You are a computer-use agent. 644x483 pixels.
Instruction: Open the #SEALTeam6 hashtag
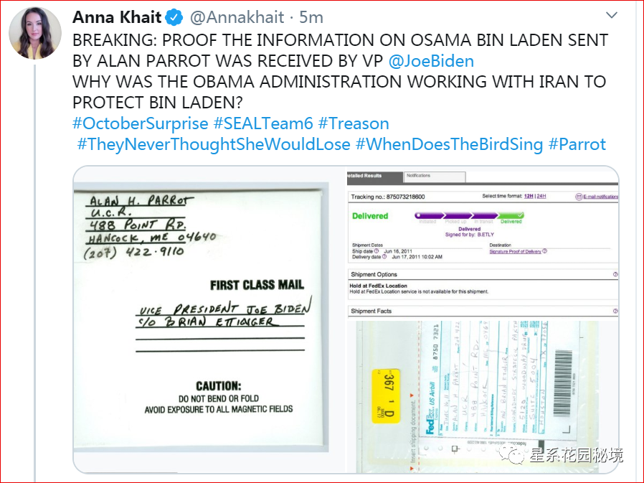263,123
